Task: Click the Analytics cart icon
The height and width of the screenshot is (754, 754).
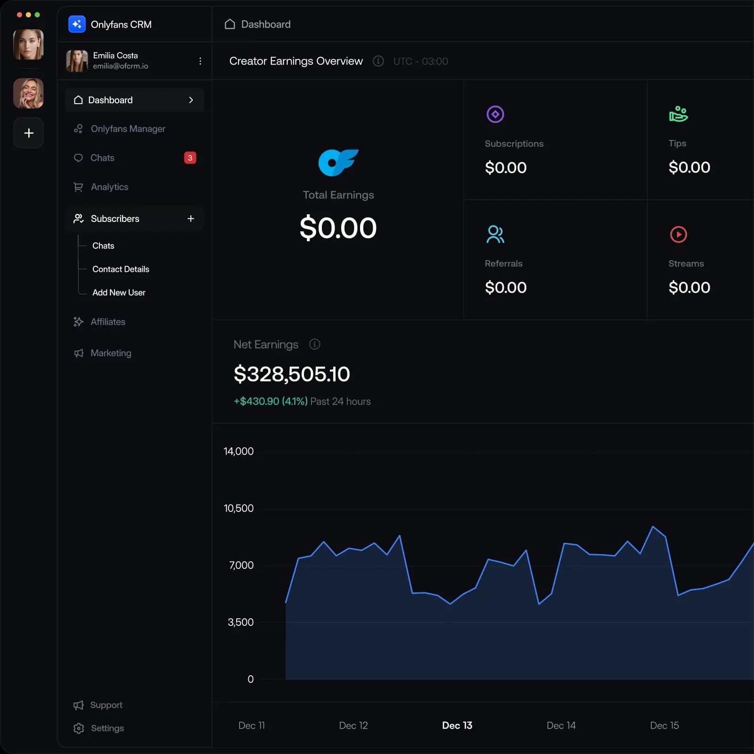Action: pos(78,187)
